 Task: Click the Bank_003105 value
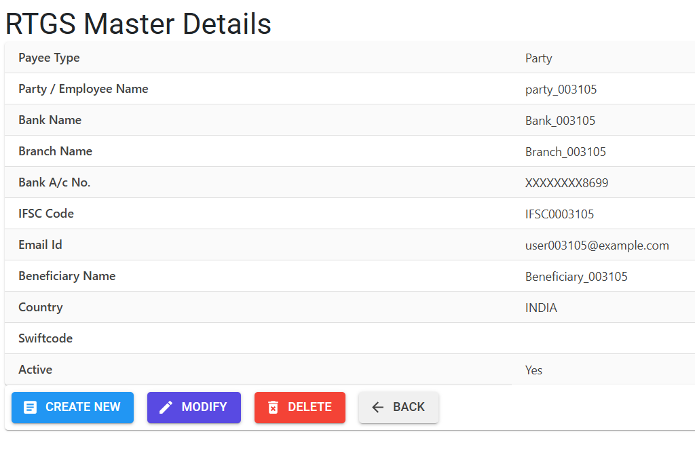[560, 121]
